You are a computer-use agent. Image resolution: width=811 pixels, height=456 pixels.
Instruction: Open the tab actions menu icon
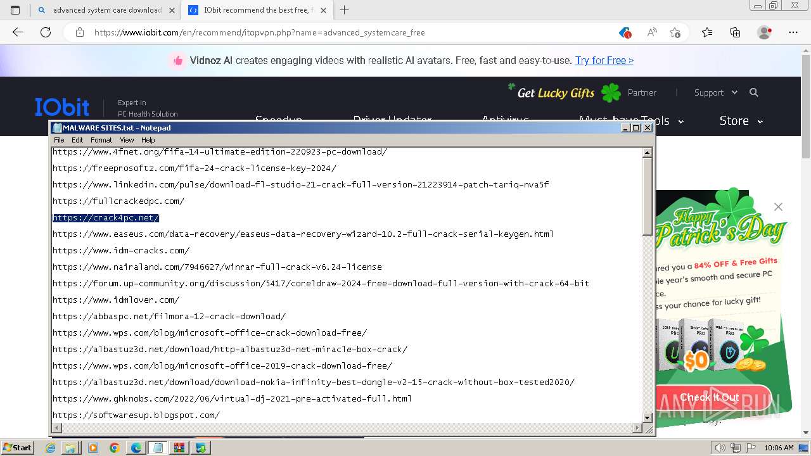pos(15,10)
